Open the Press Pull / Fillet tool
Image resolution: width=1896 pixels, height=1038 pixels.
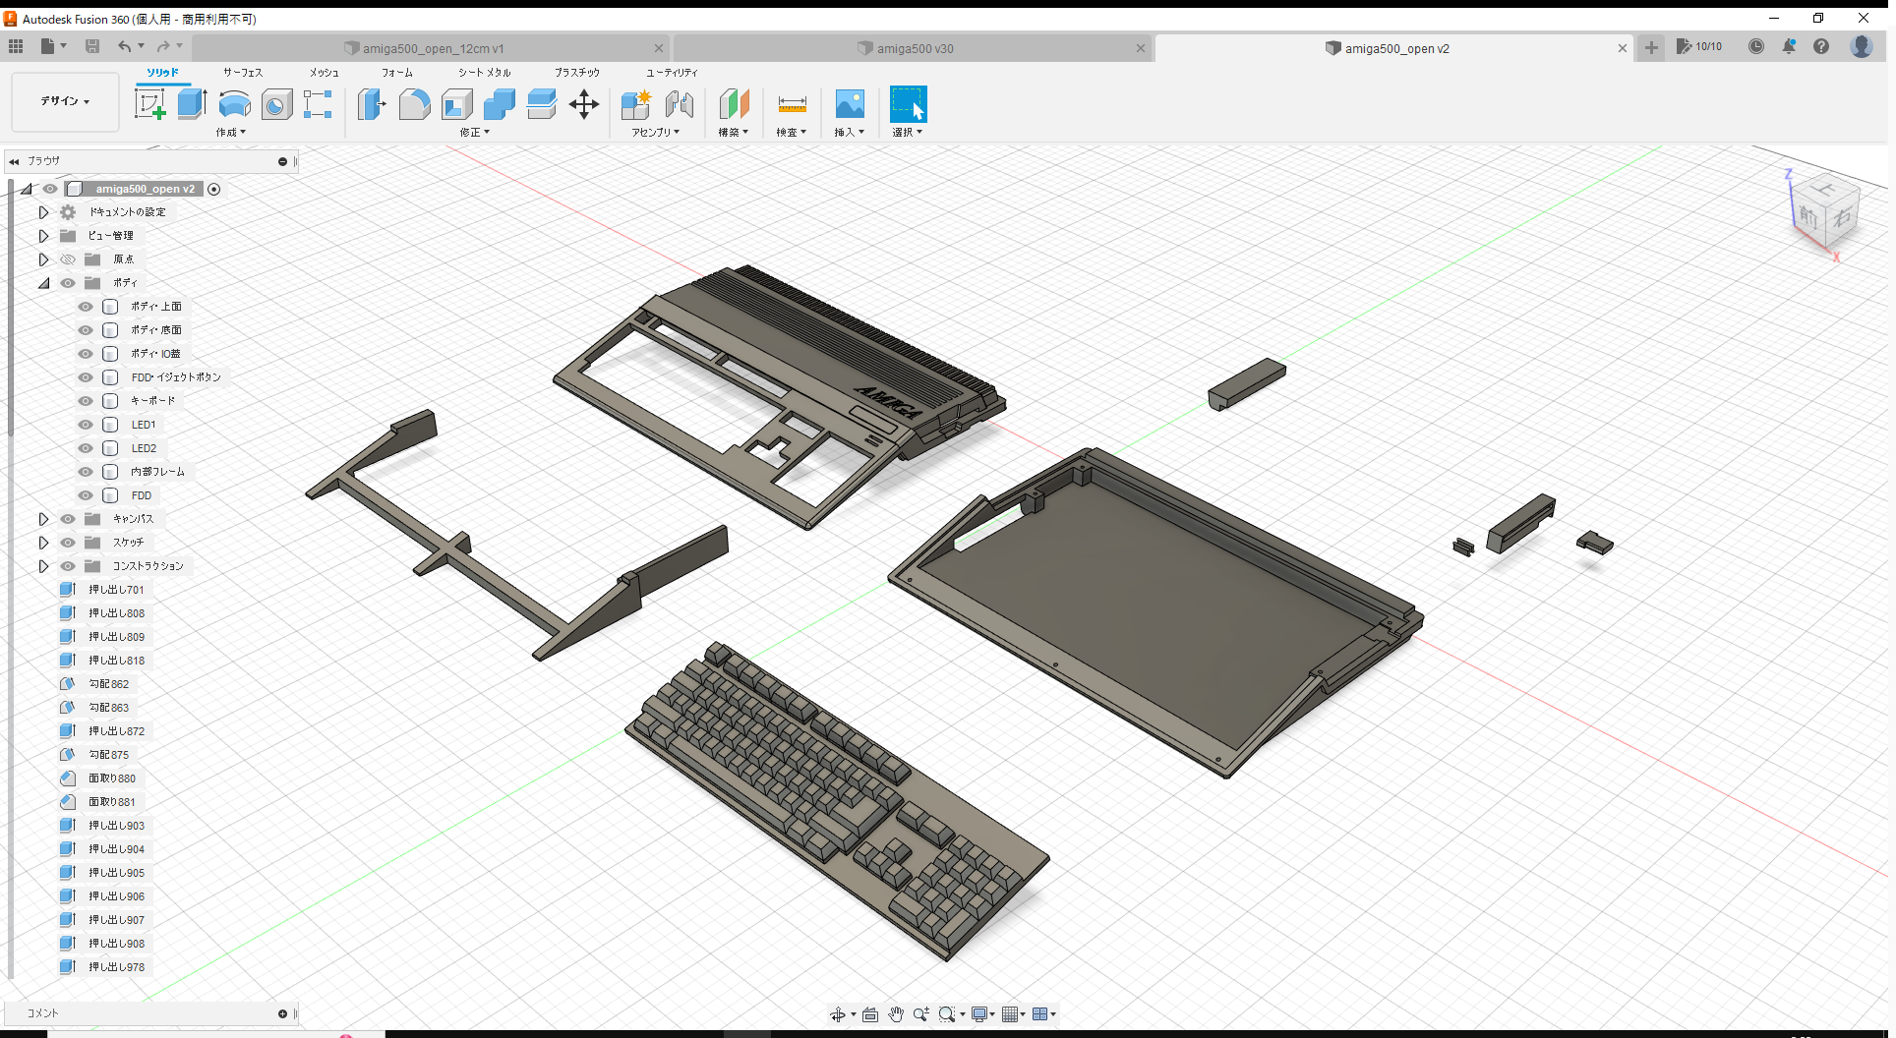coord(372,104)
